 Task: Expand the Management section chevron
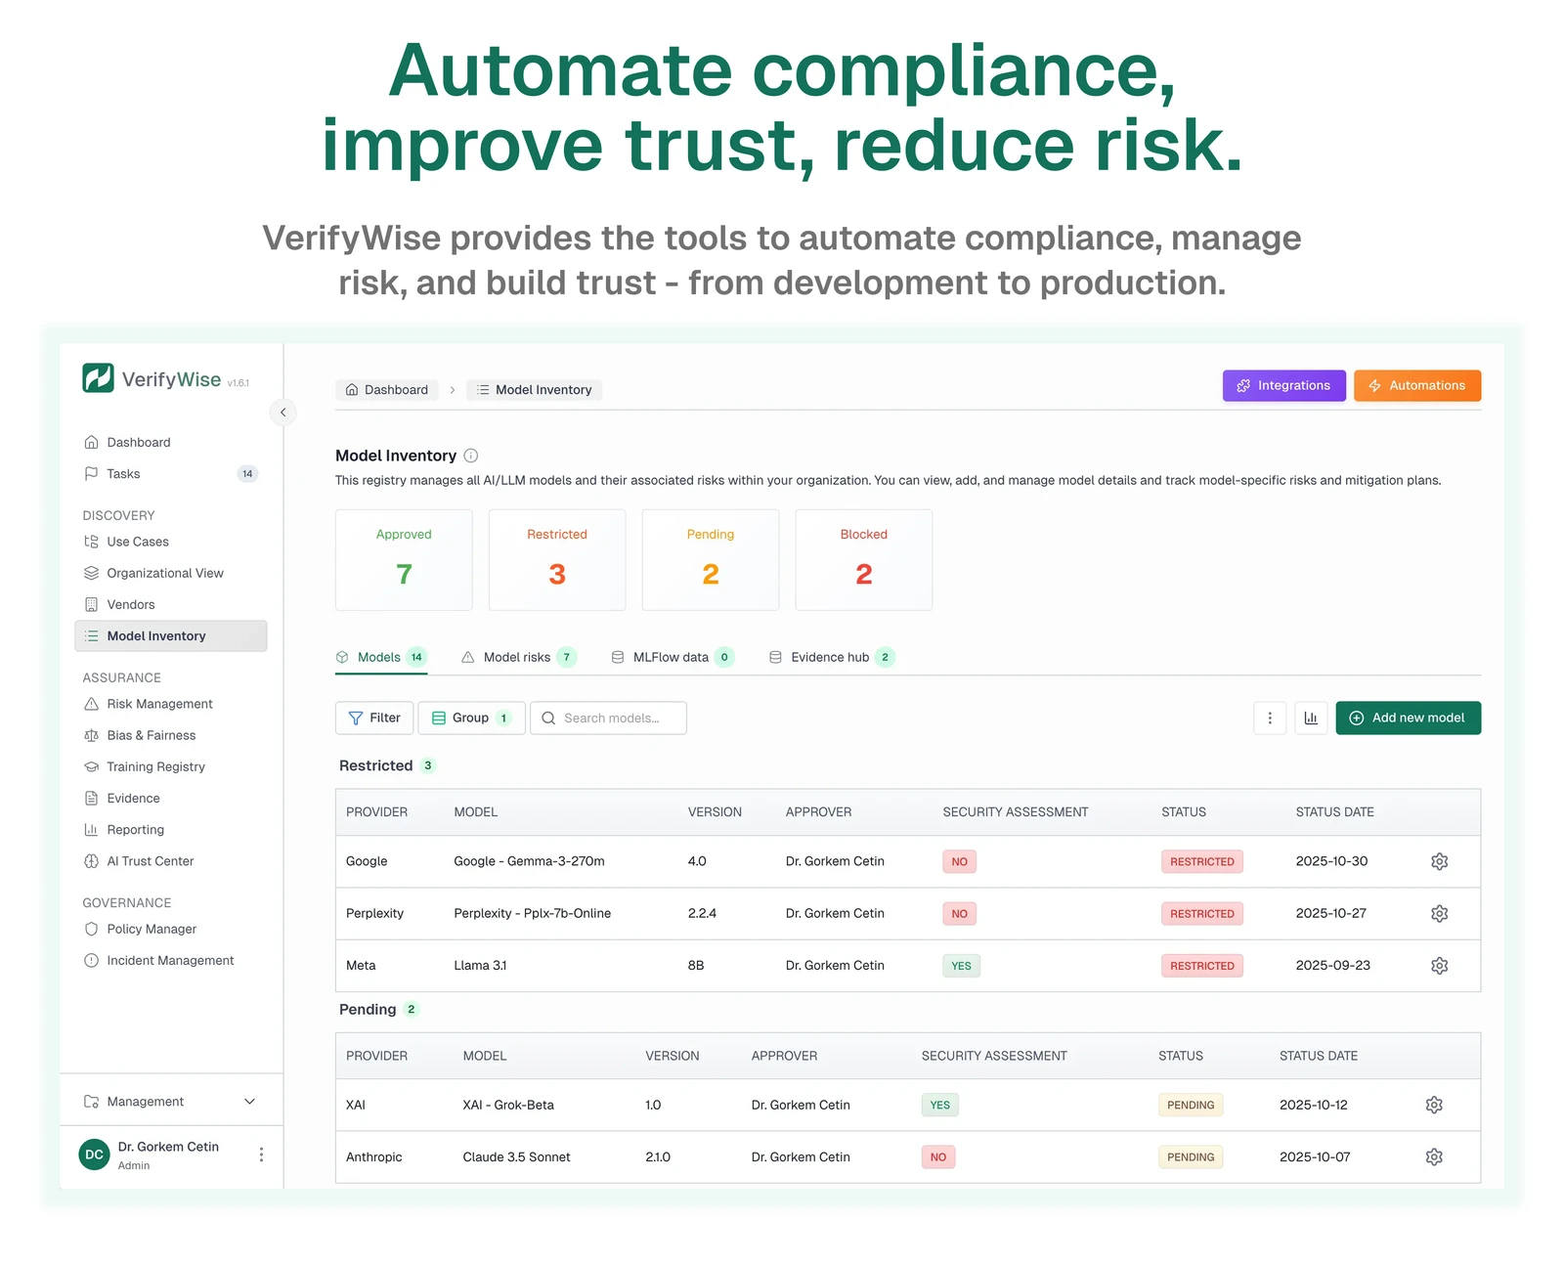pyautogui.click(x=249, y=1102)
